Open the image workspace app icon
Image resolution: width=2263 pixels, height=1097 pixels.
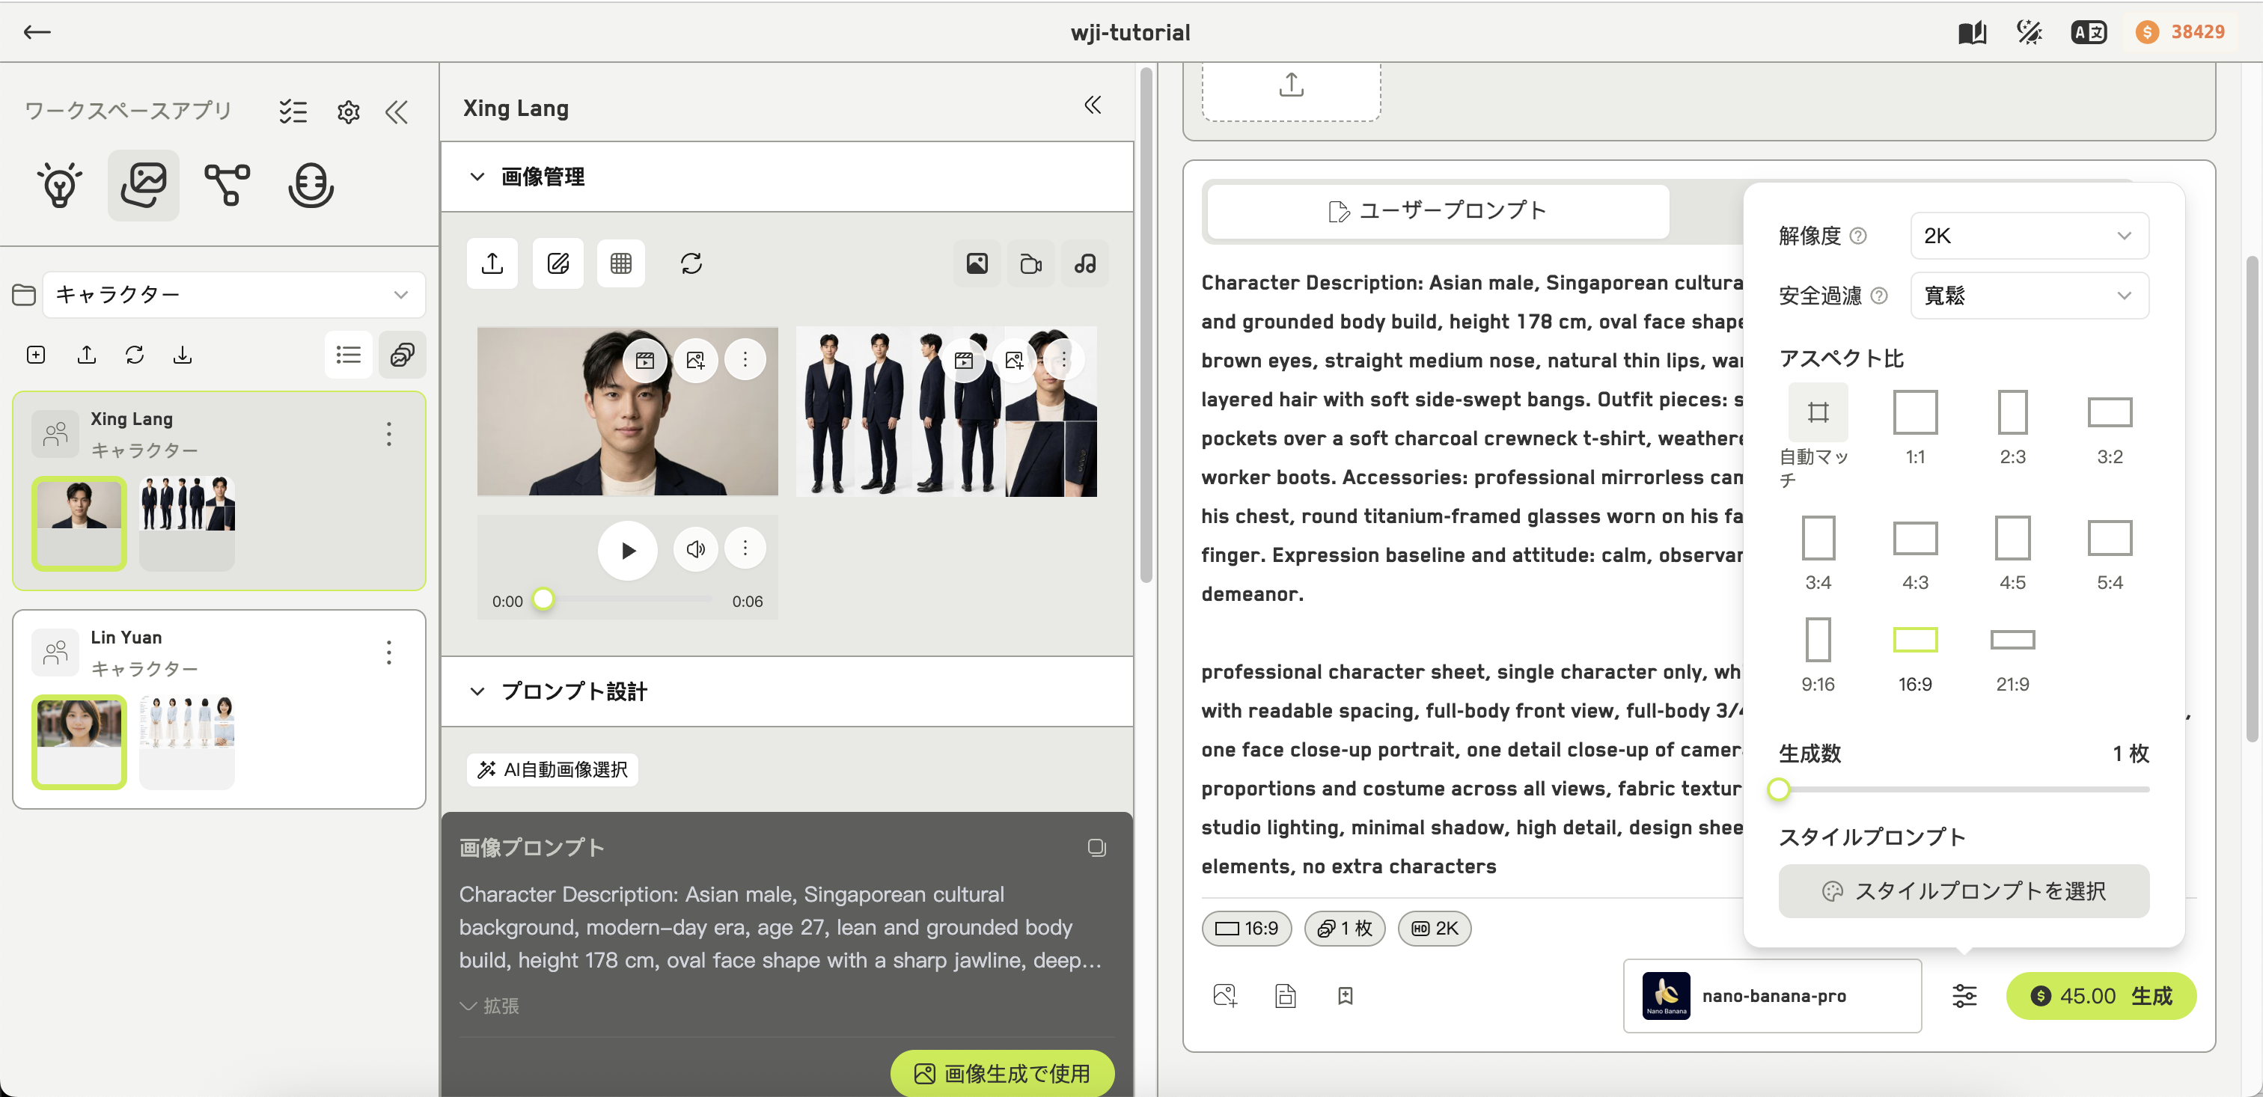(143, 186)
